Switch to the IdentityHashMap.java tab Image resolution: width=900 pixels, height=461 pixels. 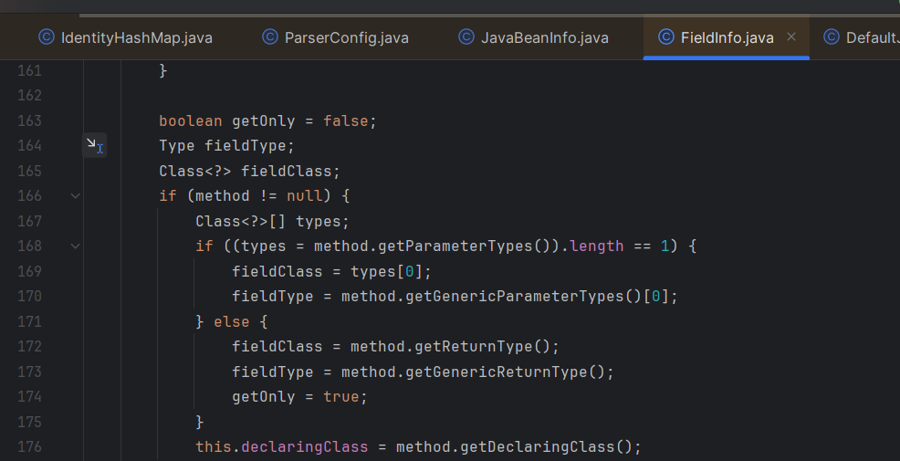pyautogui.click(x=137, y=37)
